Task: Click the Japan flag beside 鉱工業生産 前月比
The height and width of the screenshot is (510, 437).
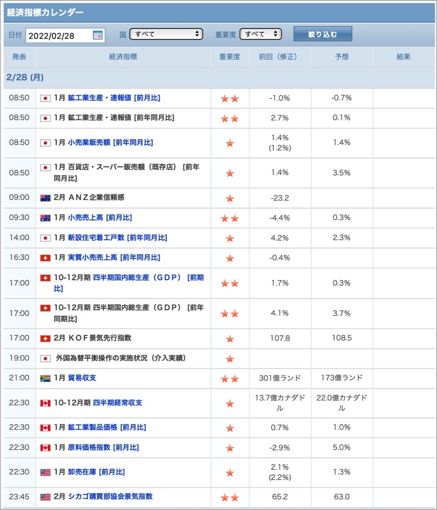Action: click(45, 98)
